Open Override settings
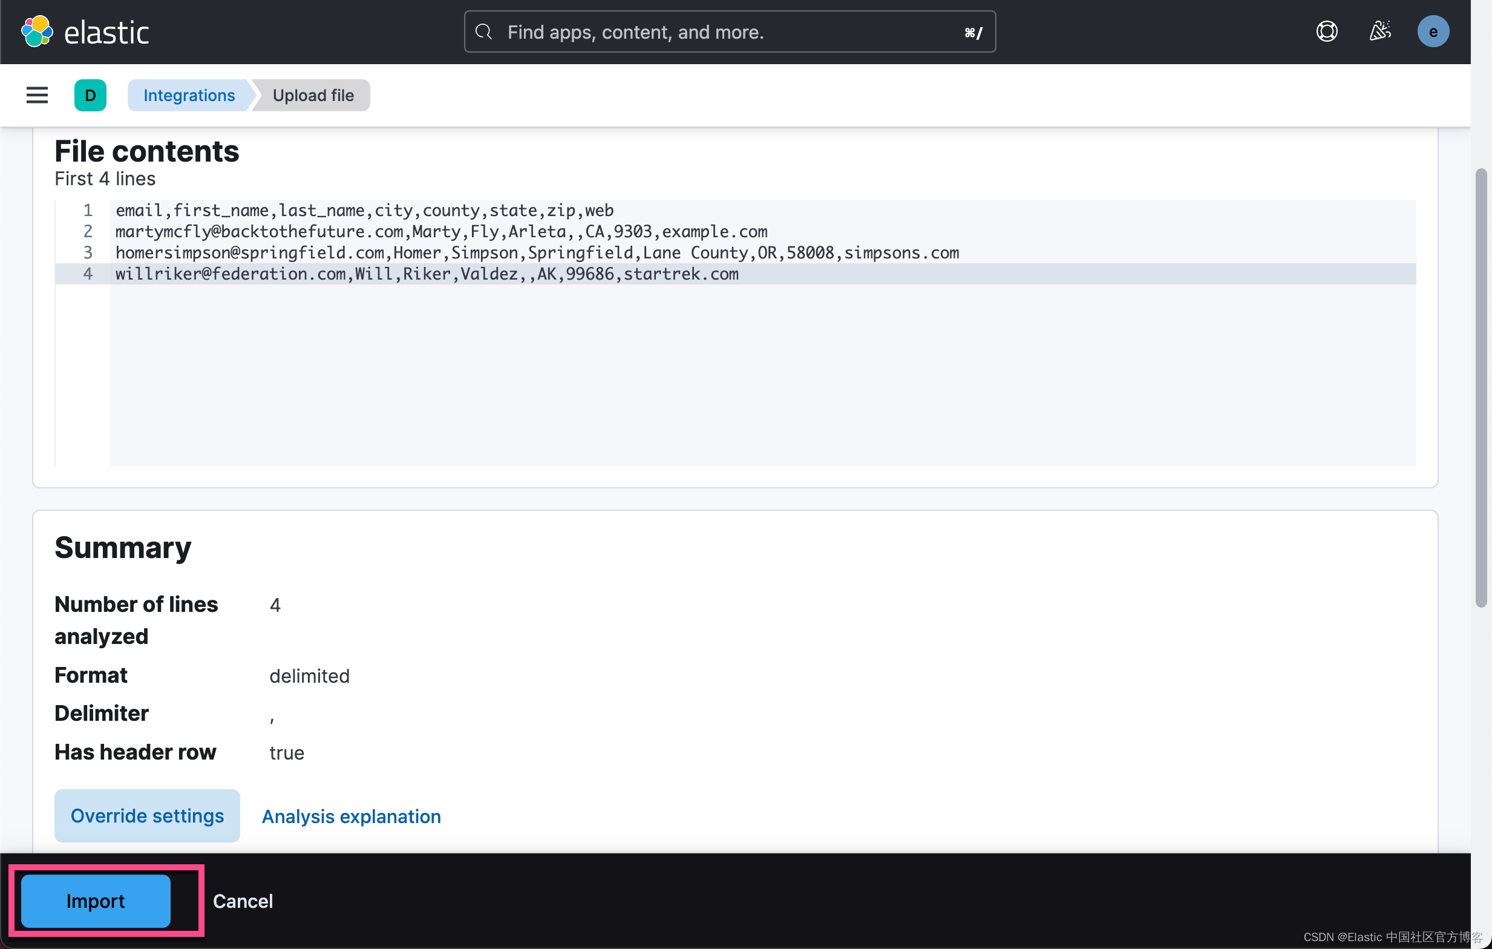Screen dimensions: 1492x949 [147, 816]
